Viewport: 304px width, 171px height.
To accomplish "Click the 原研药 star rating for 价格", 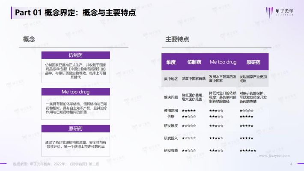I will (247, 117).
